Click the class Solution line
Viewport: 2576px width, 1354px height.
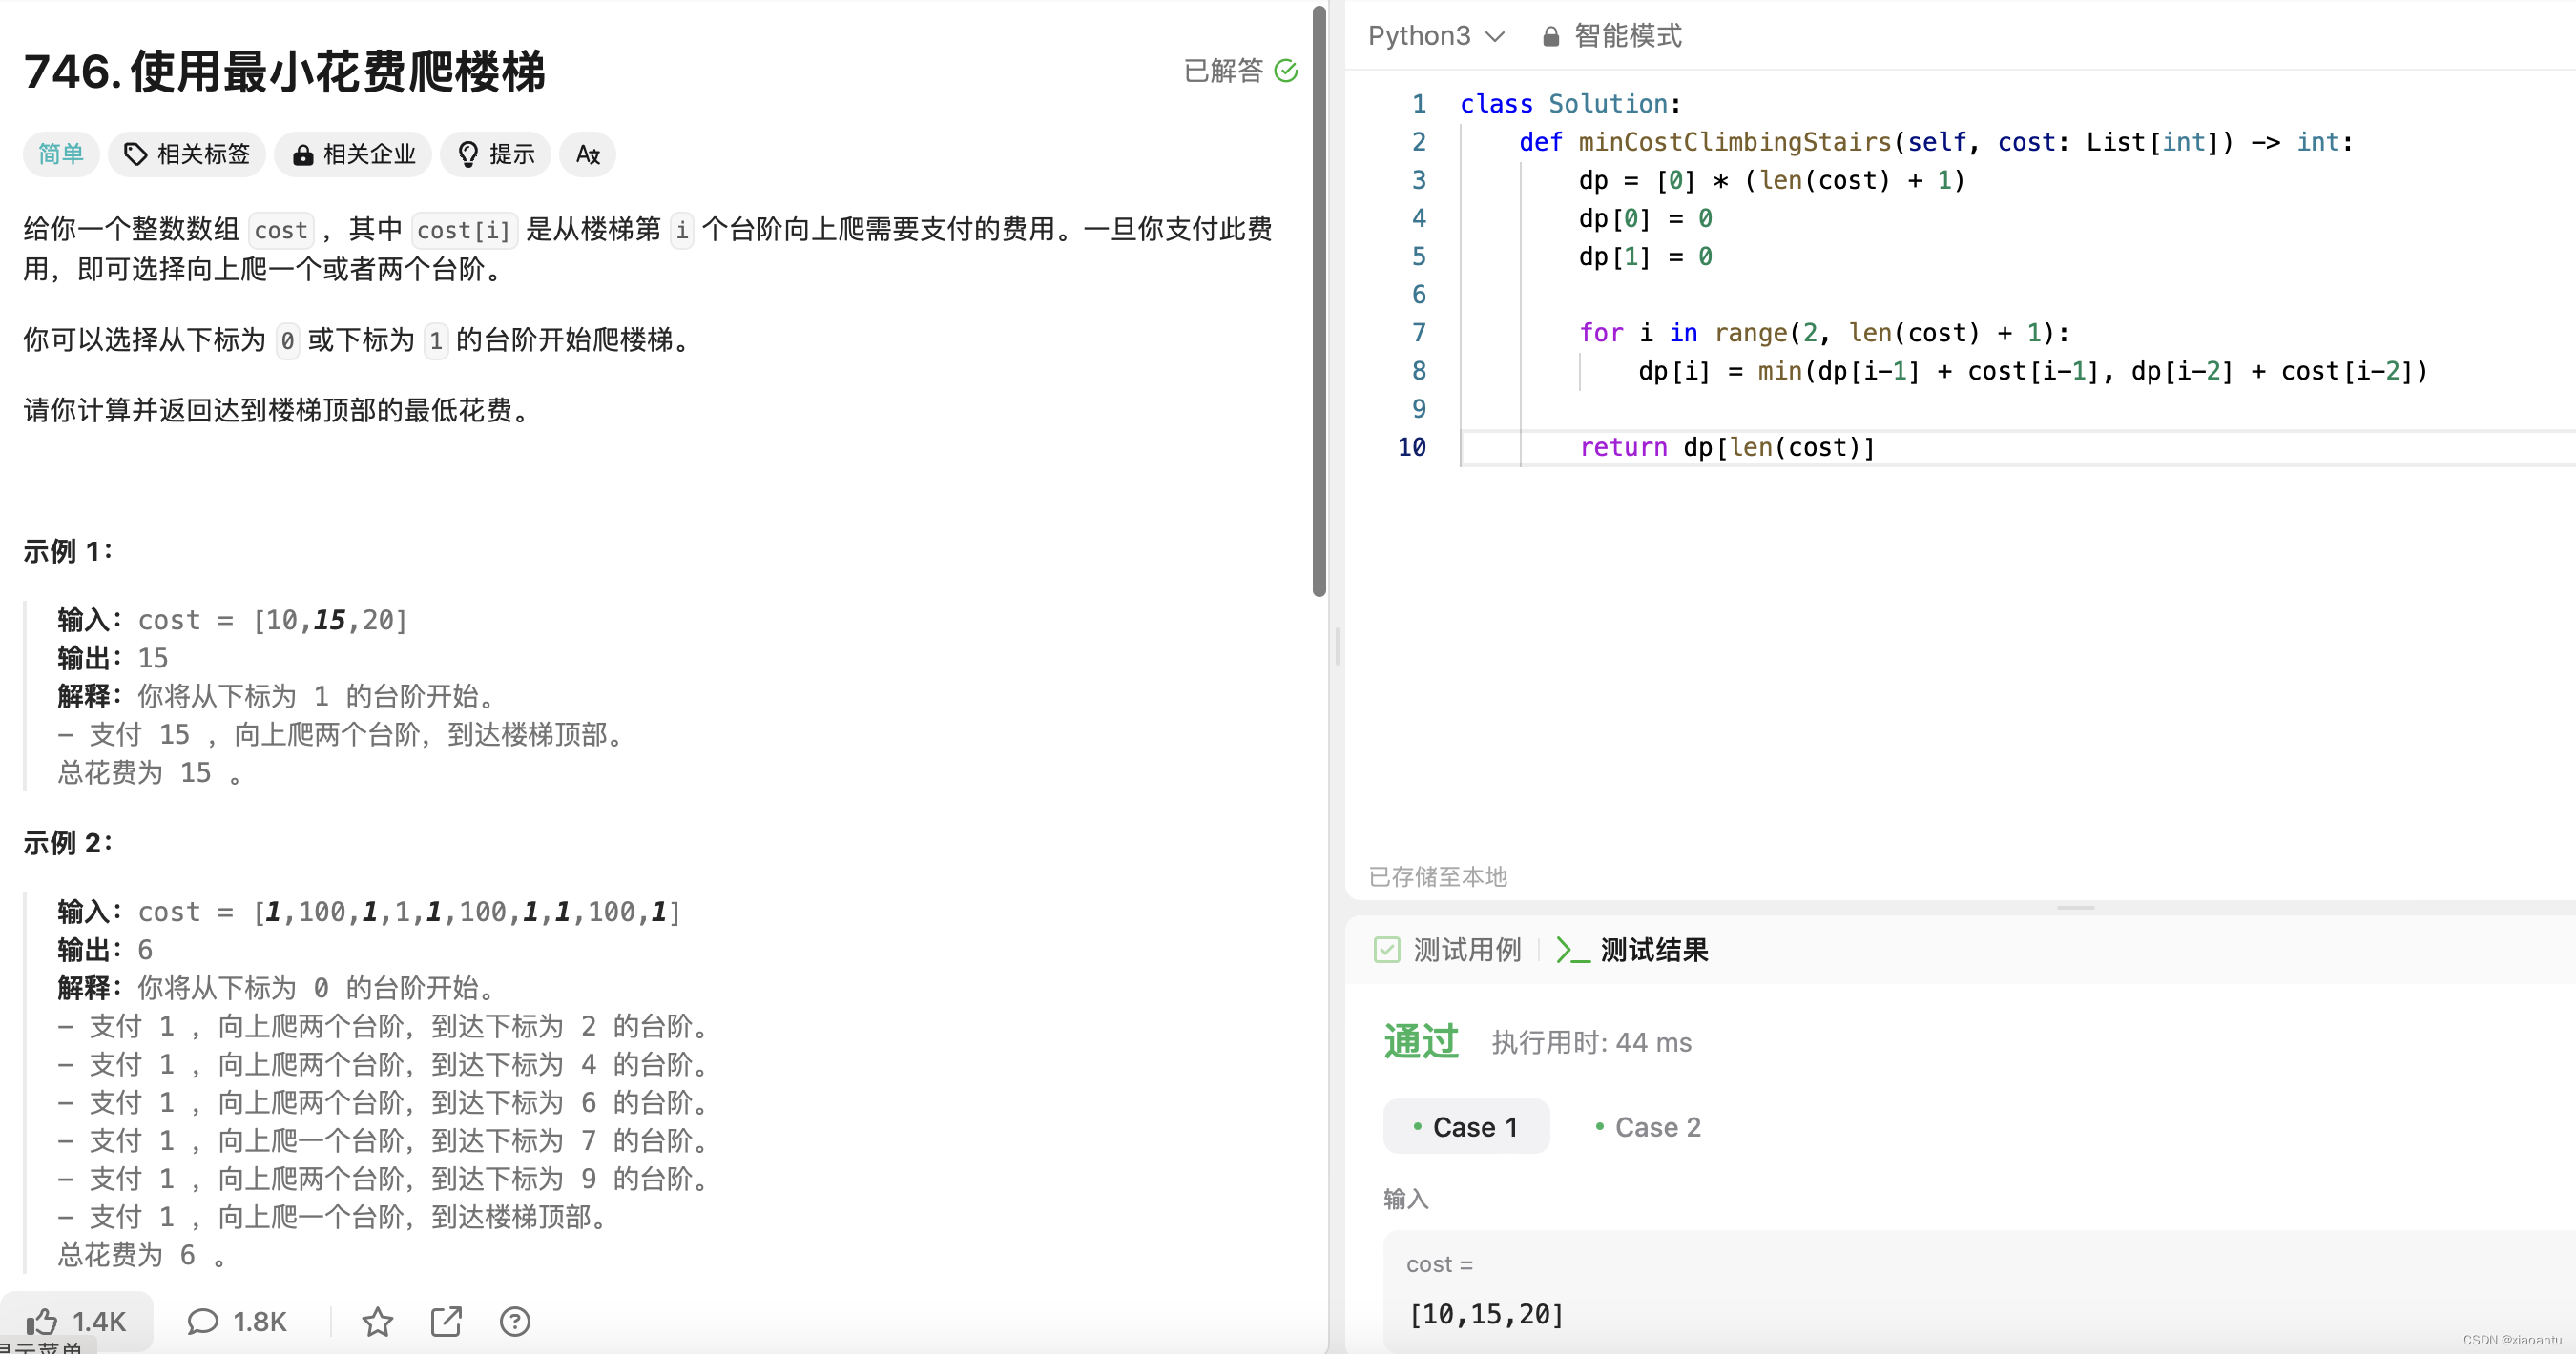1570,104
